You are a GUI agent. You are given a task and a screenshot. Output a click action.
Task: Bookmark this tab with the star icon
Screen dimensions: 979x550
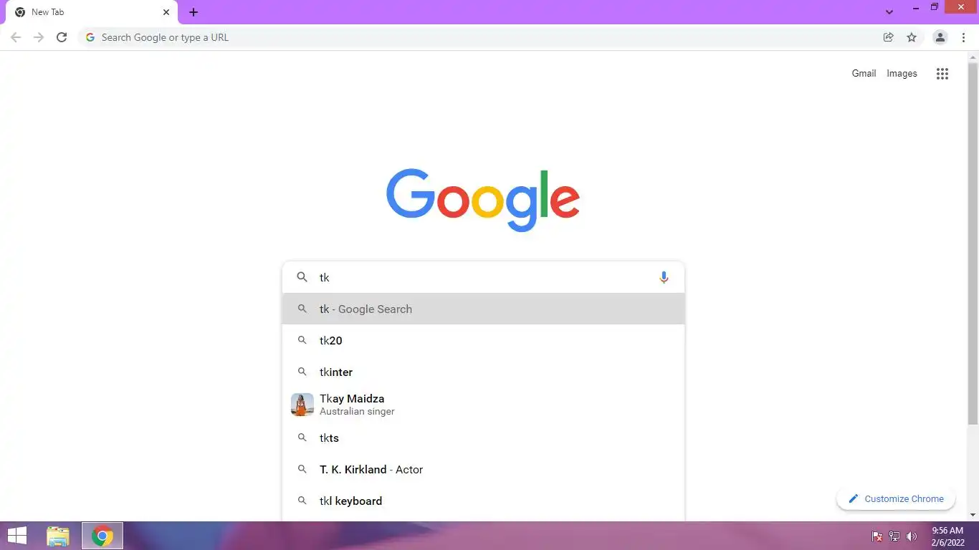912,37
